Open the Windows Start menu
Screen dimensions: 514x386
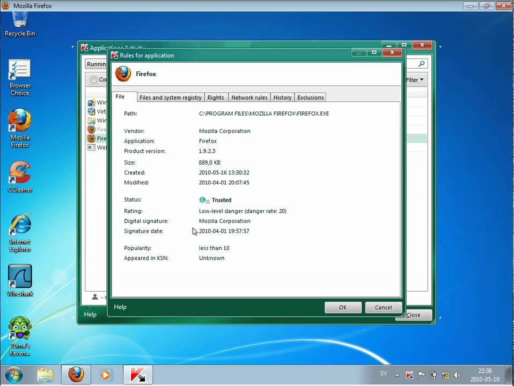coord(14,375)
